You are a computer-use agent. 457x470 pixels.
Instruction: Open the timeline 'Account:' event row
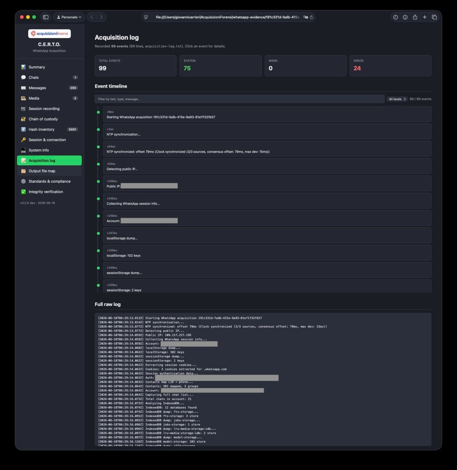(x=267, y=218)
